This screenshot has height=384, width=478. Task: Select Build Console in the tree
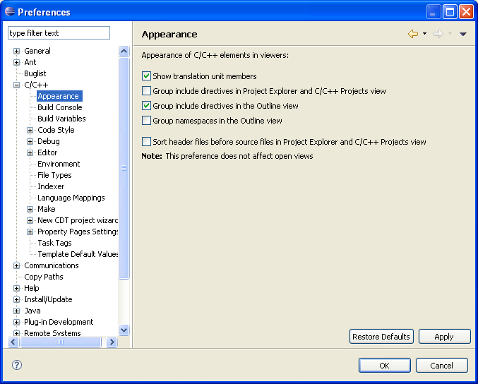tap(59, 107)
